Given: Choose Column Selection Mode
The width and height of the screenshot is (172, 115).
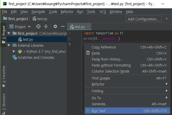Looking at the screenshot, I should (127, 71).
